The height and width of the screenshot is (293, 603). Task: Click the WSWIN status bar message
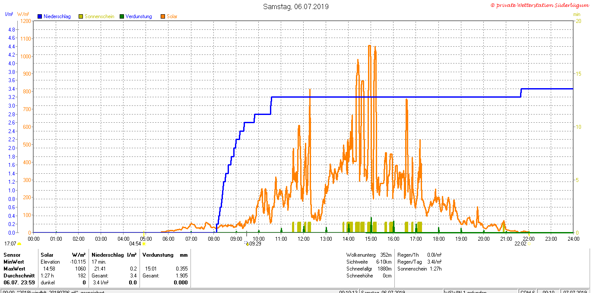pos(480,292)
